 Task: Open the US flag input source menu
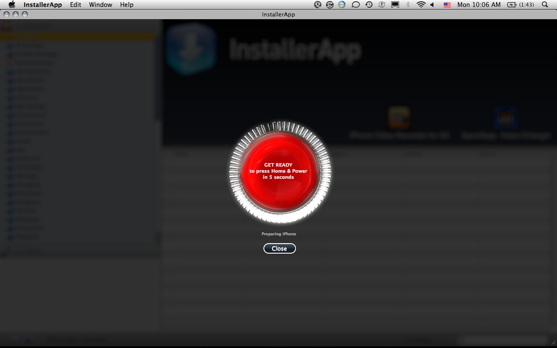coord(447,5)
